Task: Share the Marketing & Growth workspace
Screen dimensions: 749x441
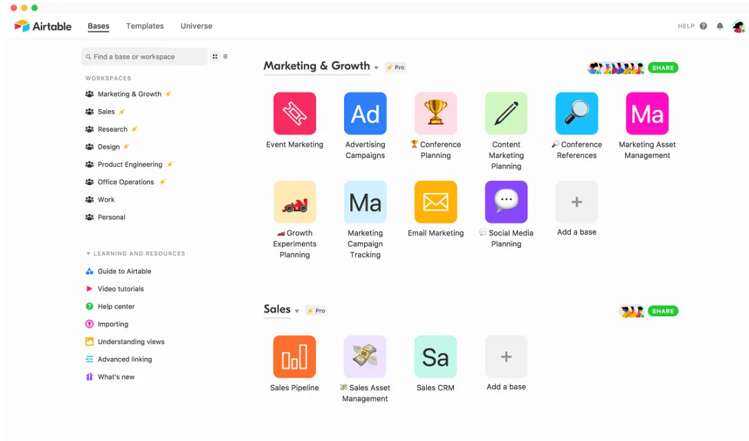Action: pos(663,68)
